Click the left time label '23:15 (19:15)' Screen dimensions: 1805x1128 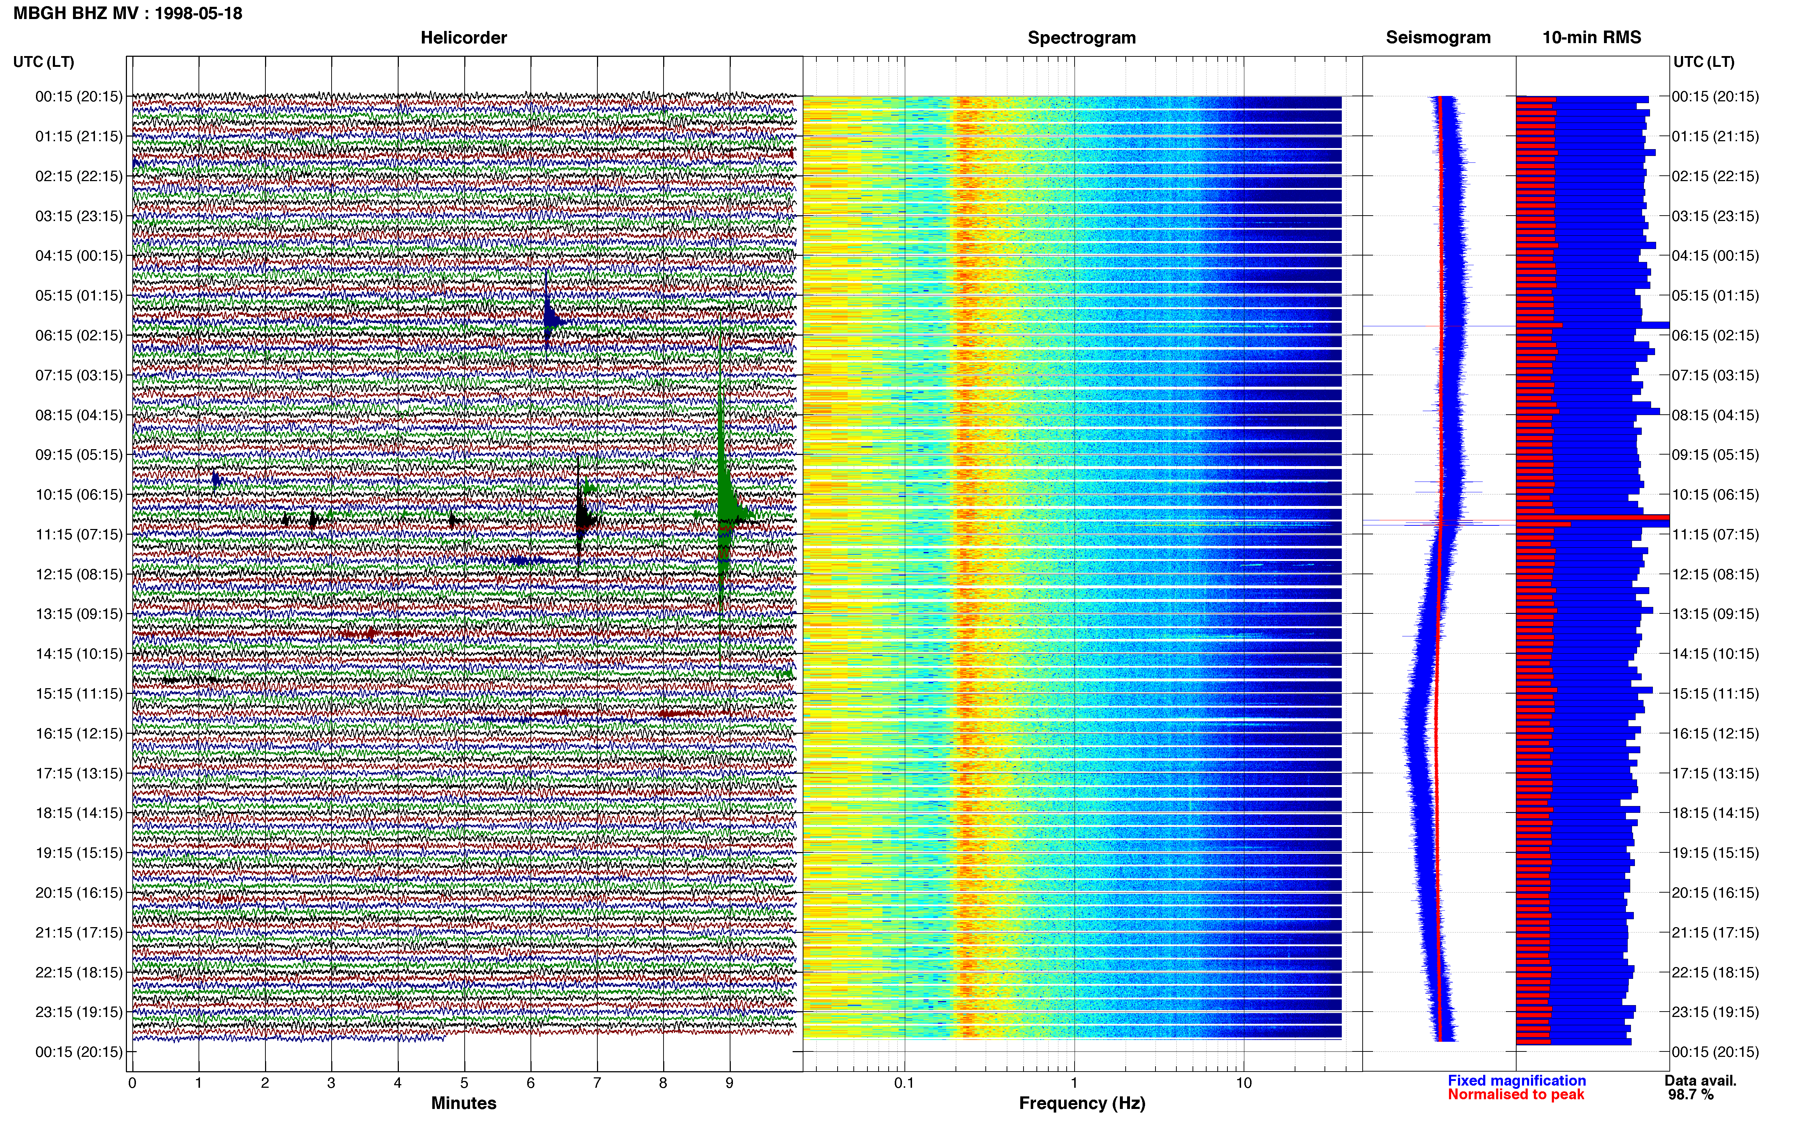pos(79,1012)
